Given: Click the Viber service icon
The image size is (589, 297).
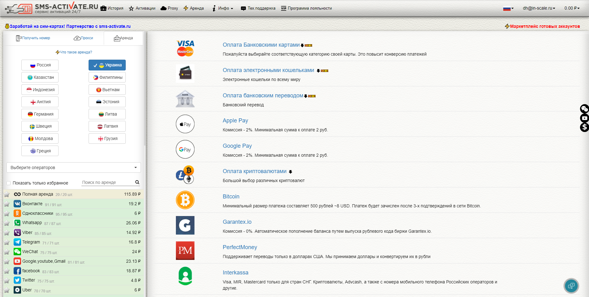Looking at the screenshot, I should click(x=17, y=232).
